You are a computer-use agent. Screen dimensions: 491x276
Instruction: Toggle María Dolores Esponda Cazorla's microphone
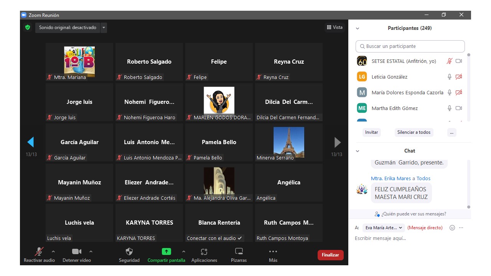(x=450, y=92)
